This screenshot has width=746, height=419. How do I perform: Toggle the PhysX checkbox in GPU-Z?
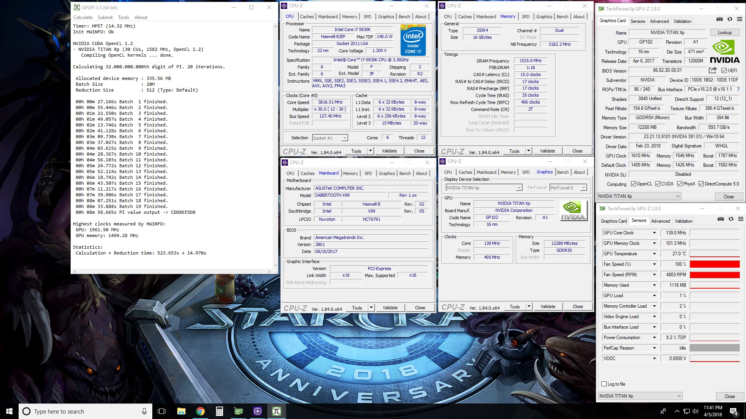click(x=680, y=184)
